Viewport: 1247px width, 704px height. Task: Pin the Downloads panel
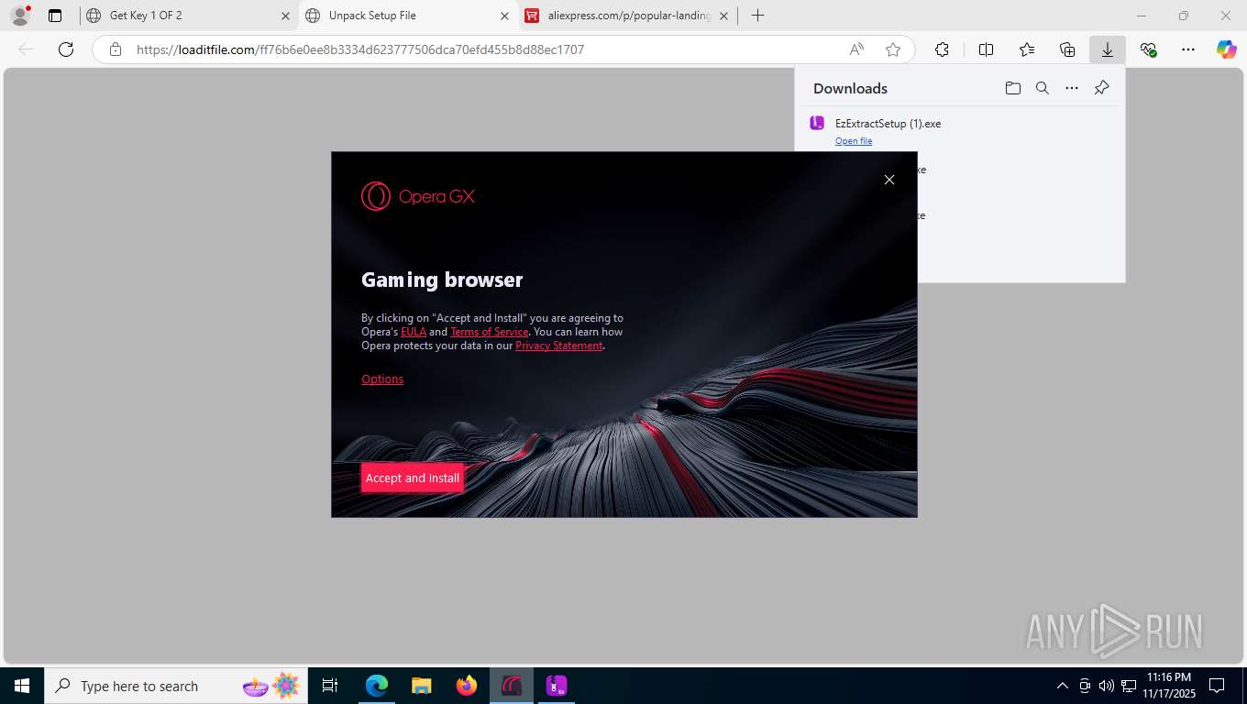[x=1101, y=88]
